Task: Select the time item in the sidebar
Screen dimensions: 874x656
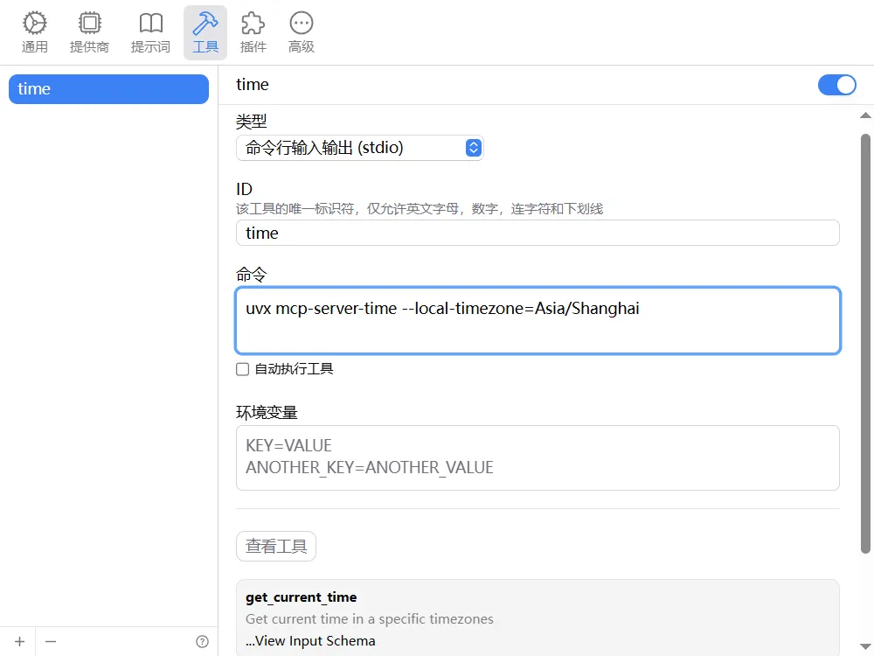Action: pos(108,89)
